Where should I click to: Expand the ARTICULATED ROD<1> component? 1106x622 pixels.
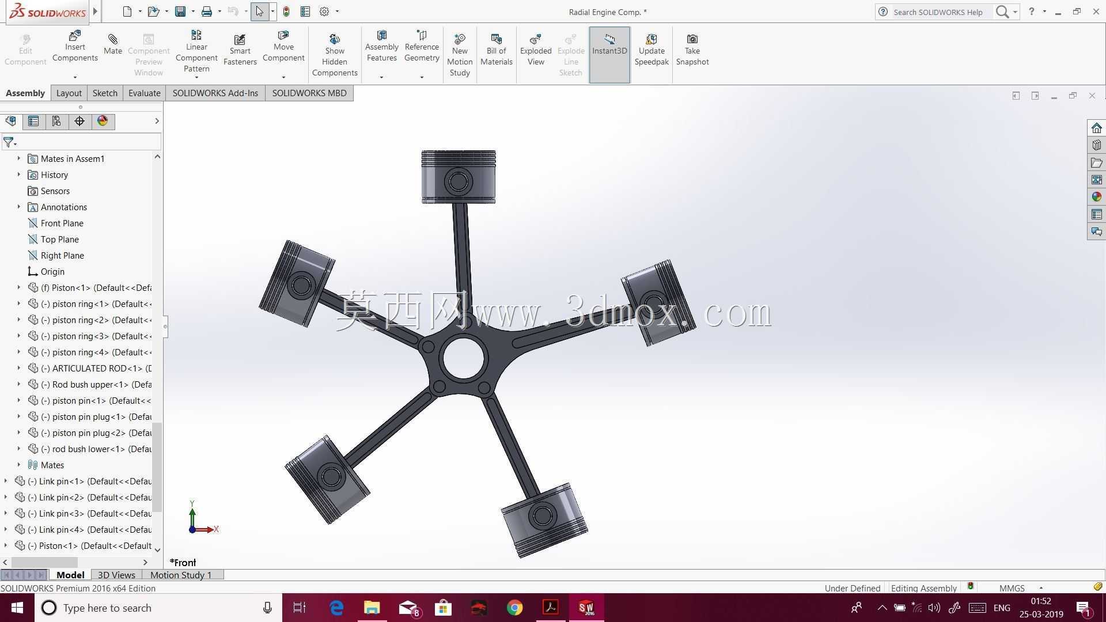click(x=18, y=368)
